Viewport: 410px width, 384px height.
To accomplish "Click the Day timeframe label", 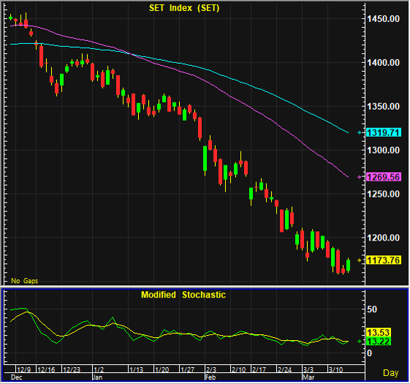I will (391, 373).
